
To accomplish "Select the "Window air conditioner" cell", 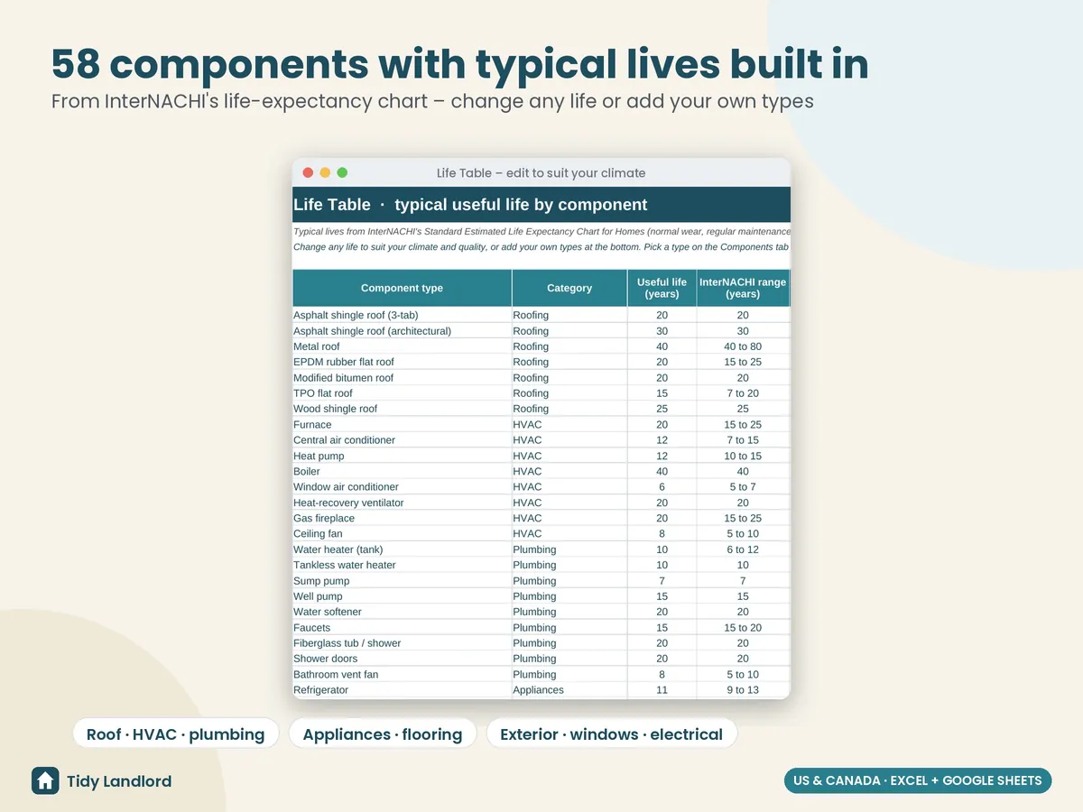I will [x=403, y=487].
